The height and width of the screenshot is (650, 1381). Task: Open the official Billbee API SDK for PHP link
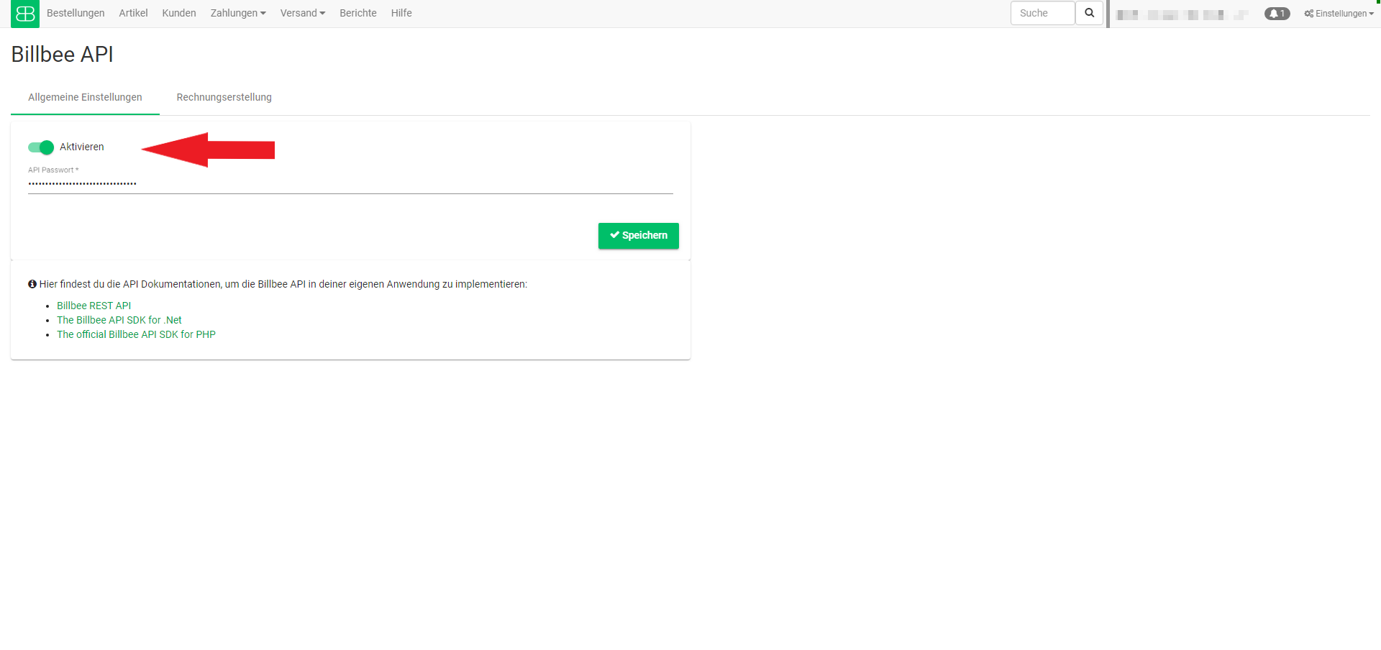[x=137, y=334]
